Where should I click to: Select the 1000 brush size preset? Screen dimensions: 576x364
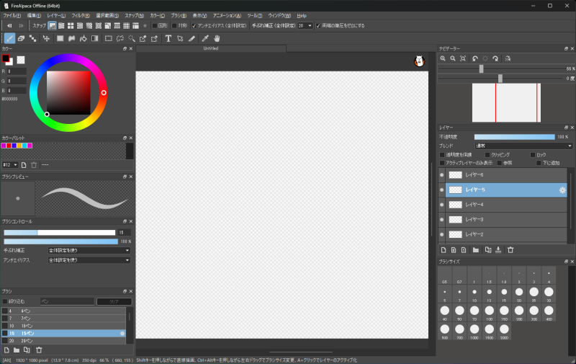[x=474, y=331]
